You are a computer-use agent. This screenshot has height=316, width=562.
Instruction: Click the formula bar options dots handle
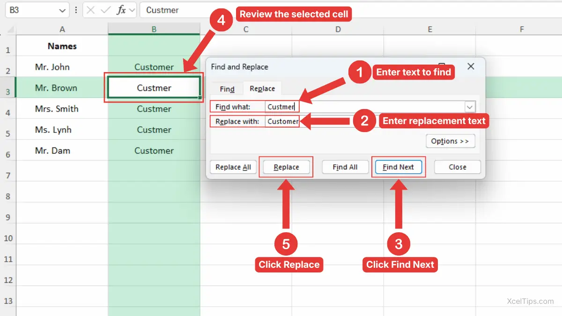coord(76,10)
